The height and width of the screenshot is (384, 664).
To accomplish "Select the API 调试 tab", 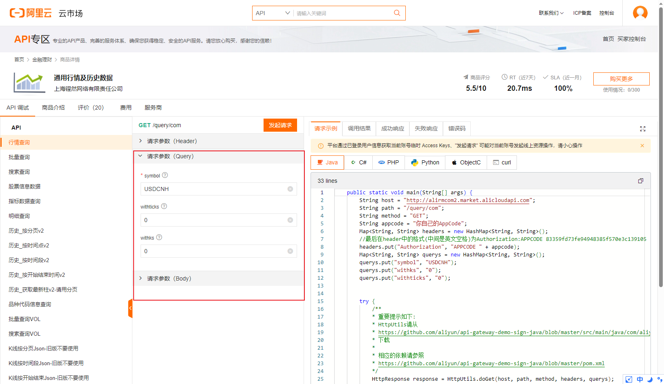I will click(18, 108).
